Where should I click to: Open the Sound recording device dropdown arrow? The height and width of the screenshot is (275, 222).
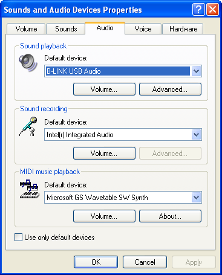[196, 135]
